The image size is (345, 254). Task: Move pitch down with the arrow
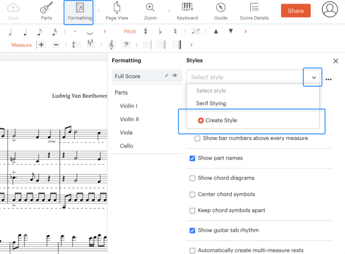[231, 31]
